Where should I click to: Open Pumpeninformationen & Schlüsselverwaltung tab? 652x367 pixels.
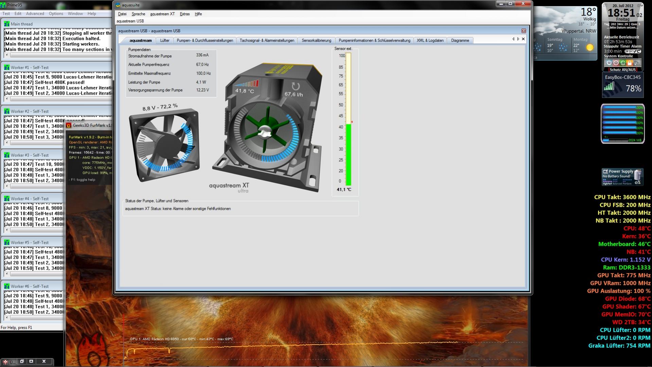coord(374,40)
